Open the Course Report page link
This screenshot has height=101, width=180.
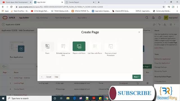tap(19, 89)
